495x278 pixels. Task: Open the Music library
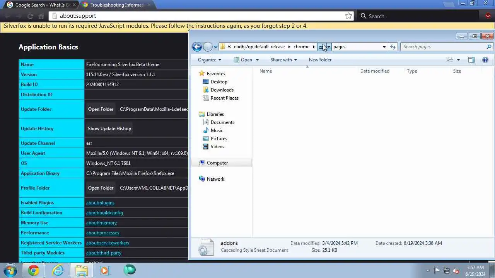[x=217, y=131]
